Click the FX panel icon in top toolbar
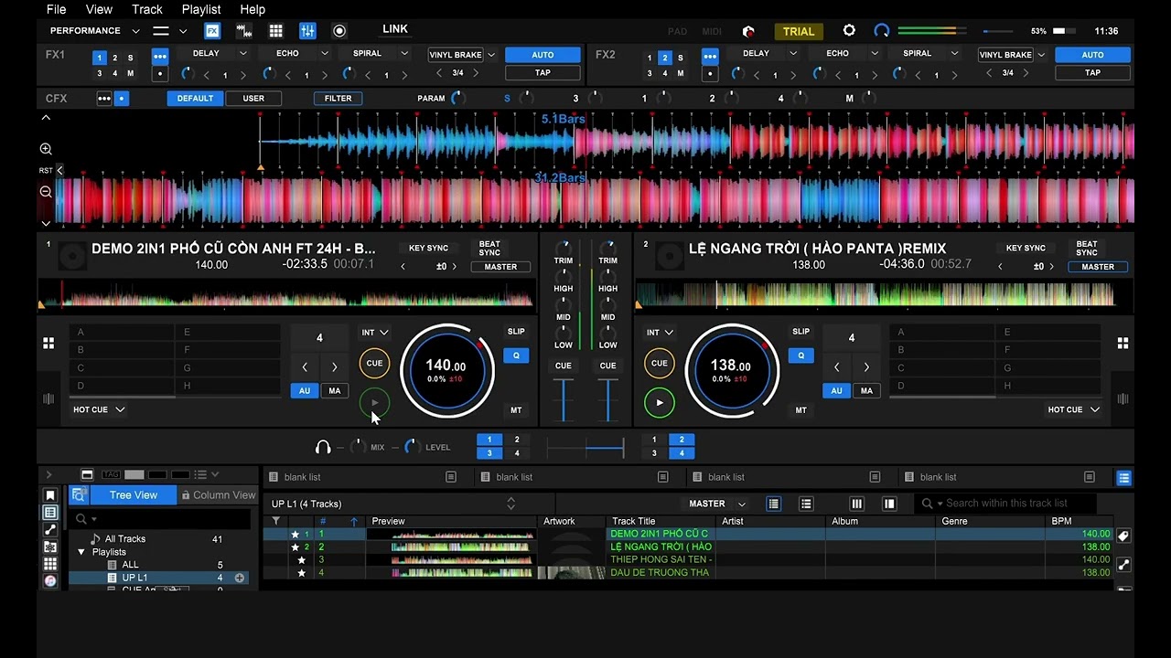 212,31
